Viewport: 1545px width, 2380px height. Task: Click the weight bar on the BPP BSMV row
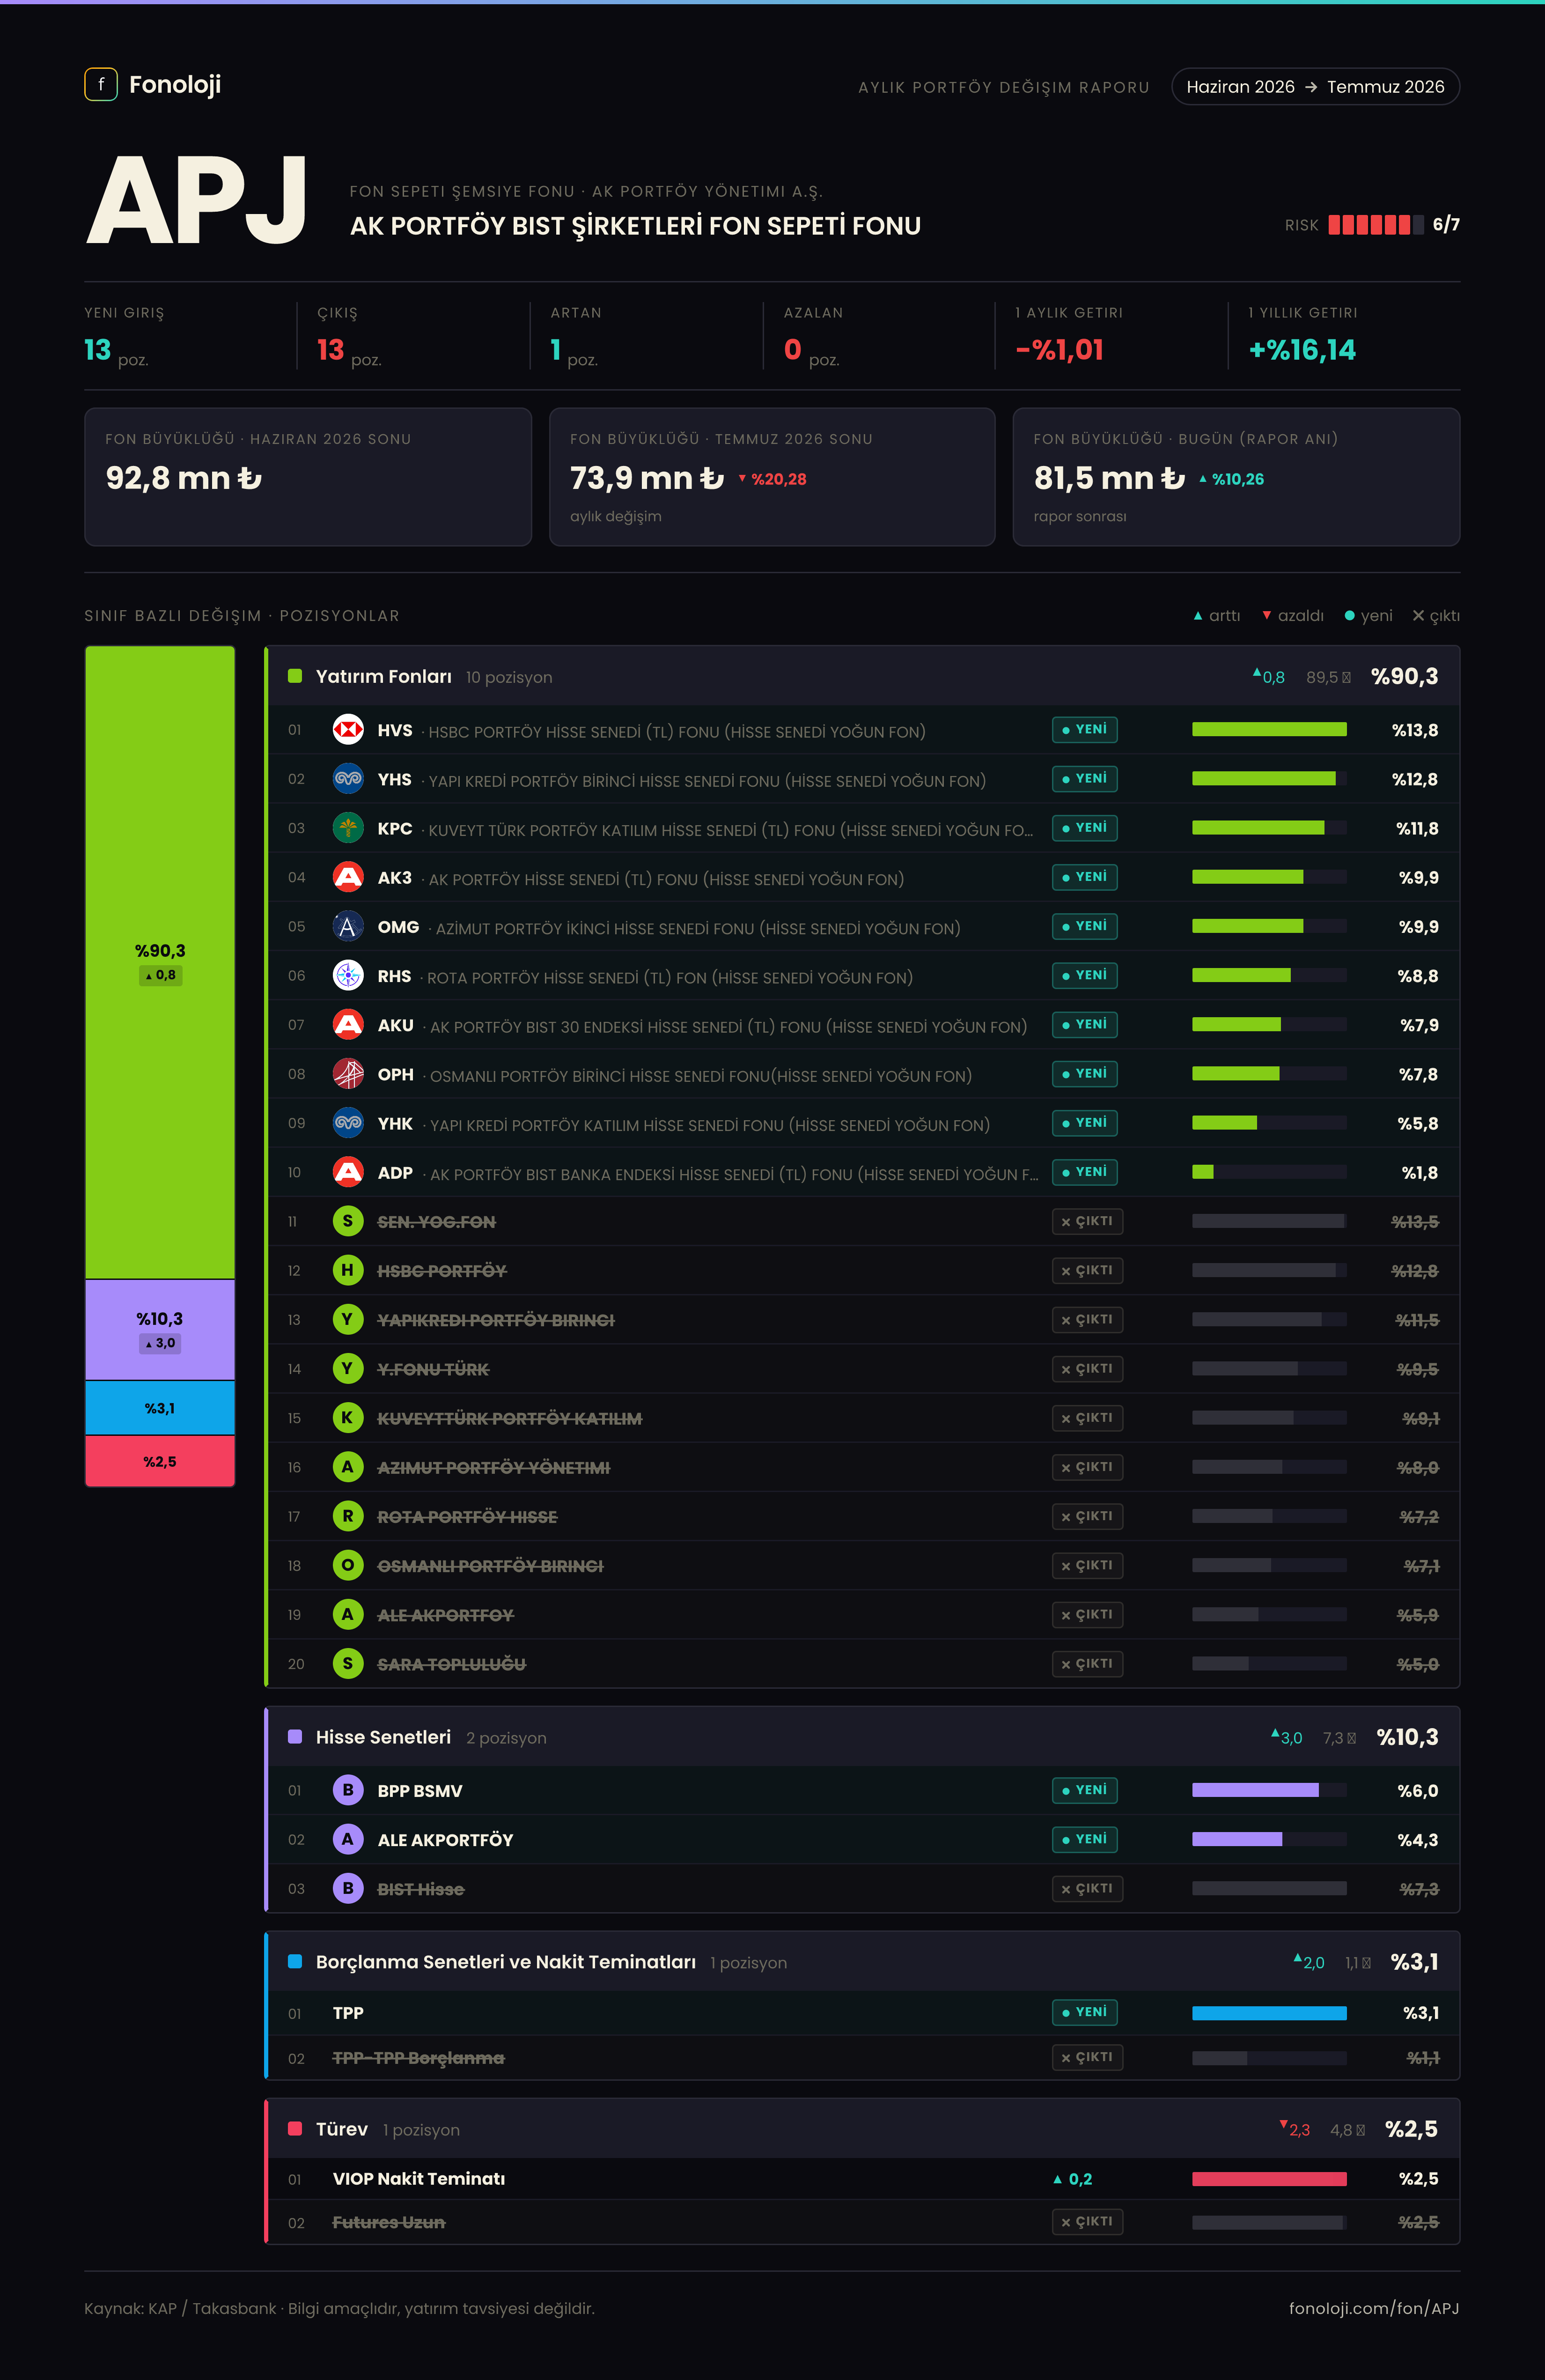click(x=1269, y=1790)
